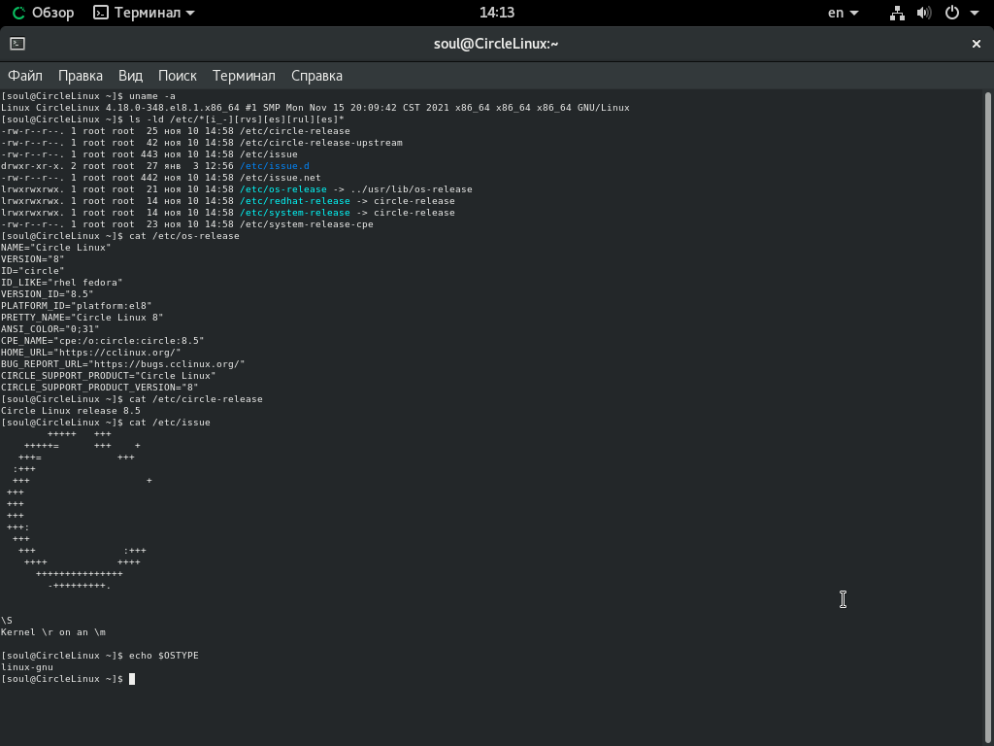Click the VERSION_ID="8.5" line

click(48, 294)
